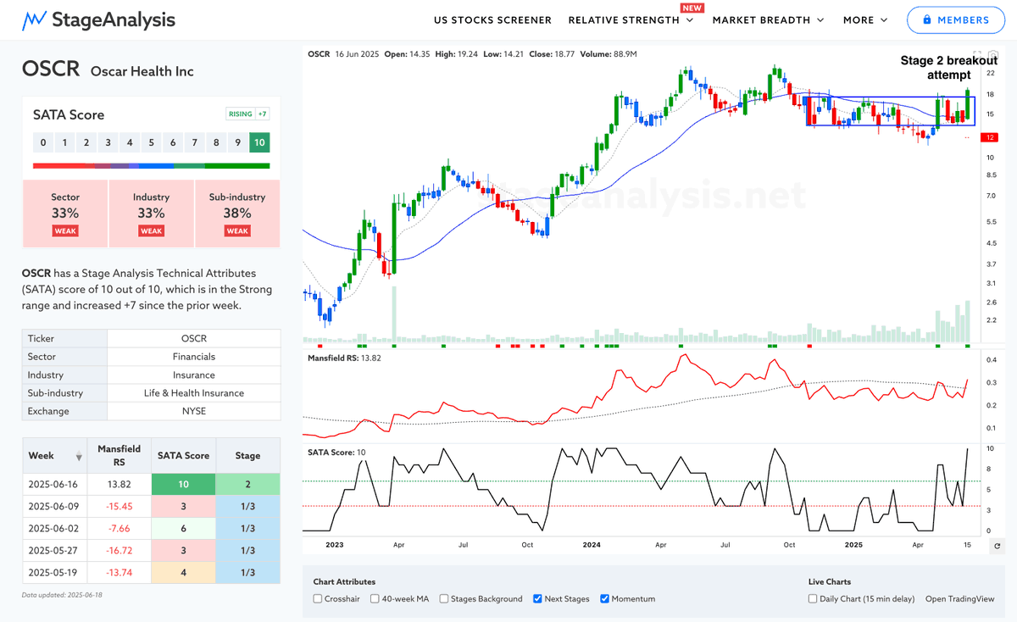Sort table by the Week column arrow
1017x622 pixels.
tap(79, 456)
